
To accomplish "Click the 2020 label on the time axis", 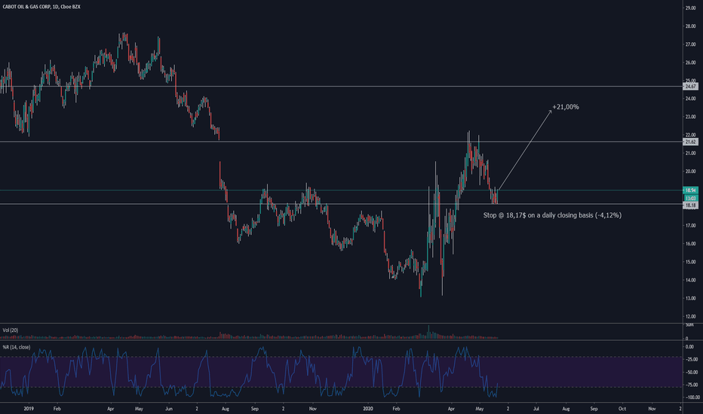I will (x=367, y=409).
